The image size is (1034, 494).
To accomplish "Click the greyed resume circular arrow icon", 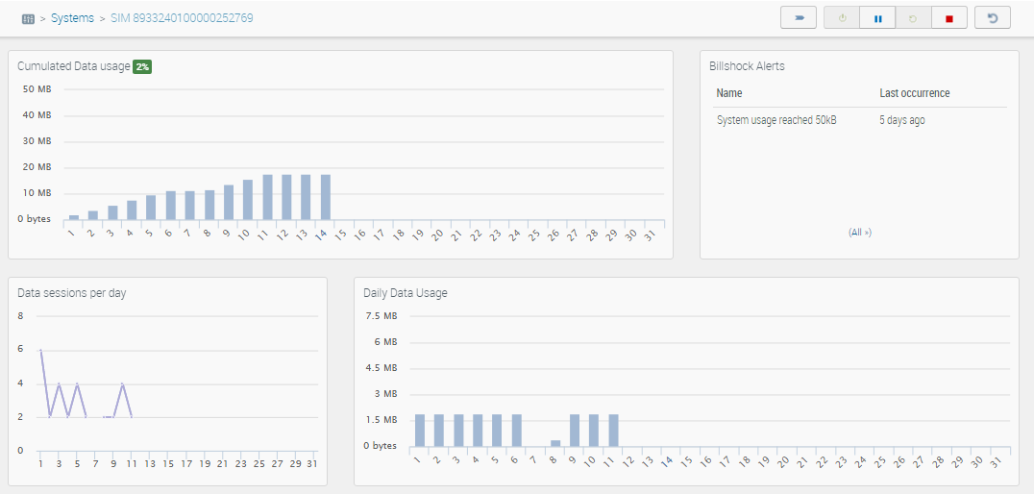I will pos(913,18).
